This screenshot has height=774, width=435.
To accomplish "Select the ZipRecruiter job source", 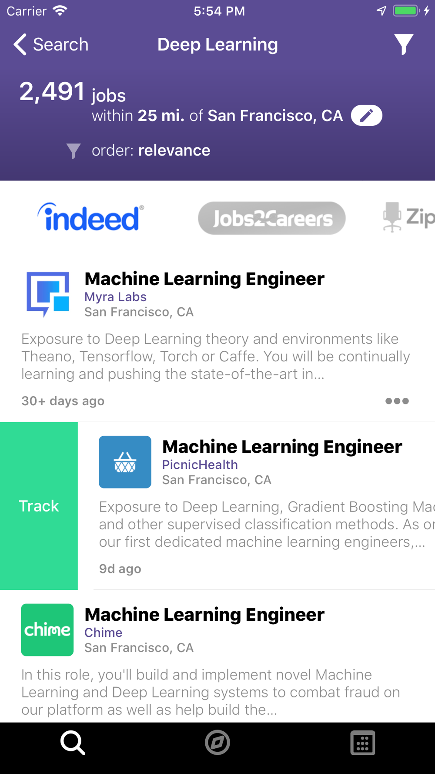I will click(x=408, y=217).
